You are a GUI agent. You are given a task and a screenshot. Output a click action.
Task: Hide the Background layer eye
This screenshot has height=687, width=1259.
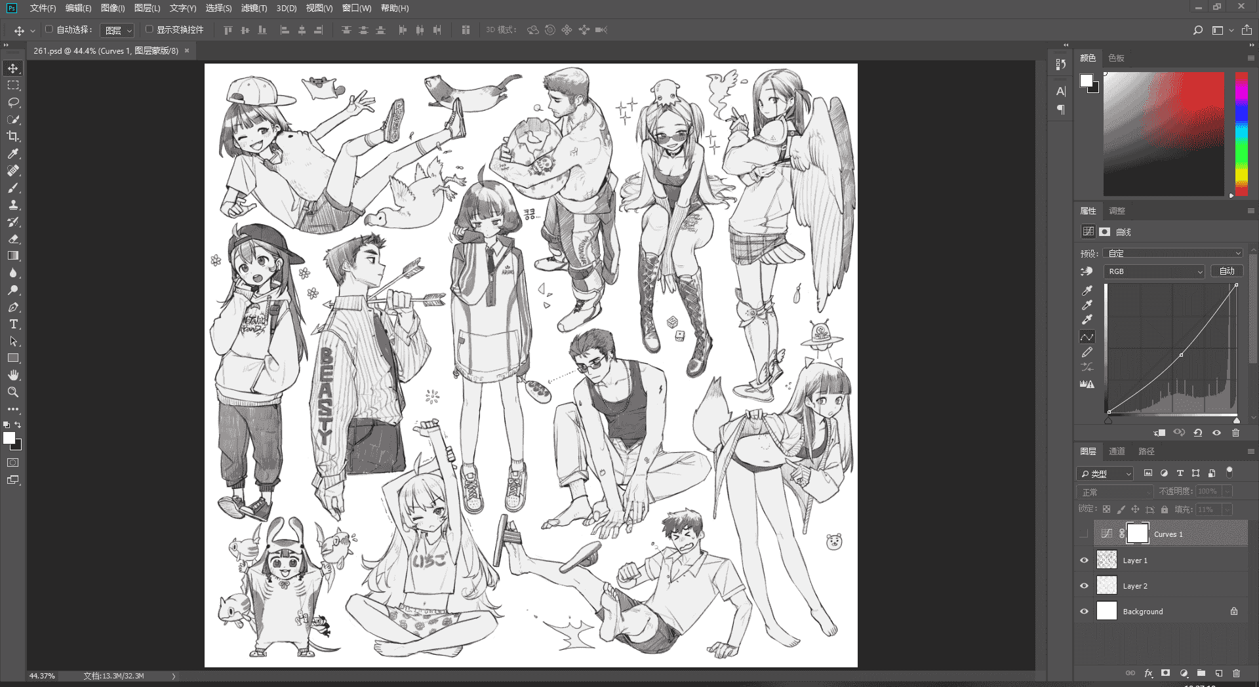point(1084,612)
